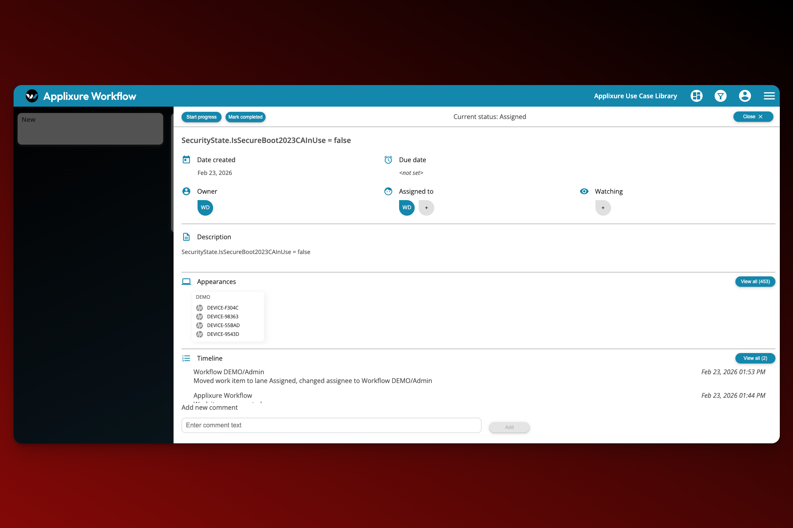Click the owner person icon

(x=186, y=191)
